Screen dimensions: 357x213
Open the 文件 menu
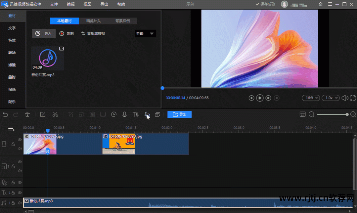coord(54,4)
